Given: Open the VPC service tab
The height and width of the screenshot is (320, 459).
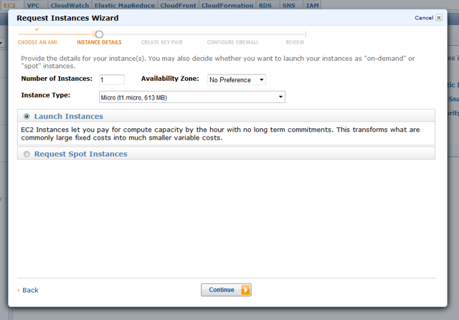Looking at the screenshot, I should click(x=33, y=5).
